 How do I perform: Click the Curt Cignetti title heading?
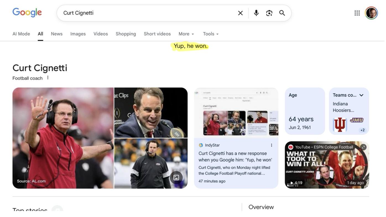[x=40, y=68]
